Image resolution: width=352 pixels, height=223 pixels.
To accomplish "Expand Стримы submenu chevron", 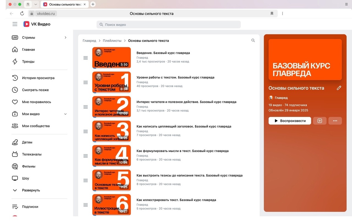I will (65, 38).
